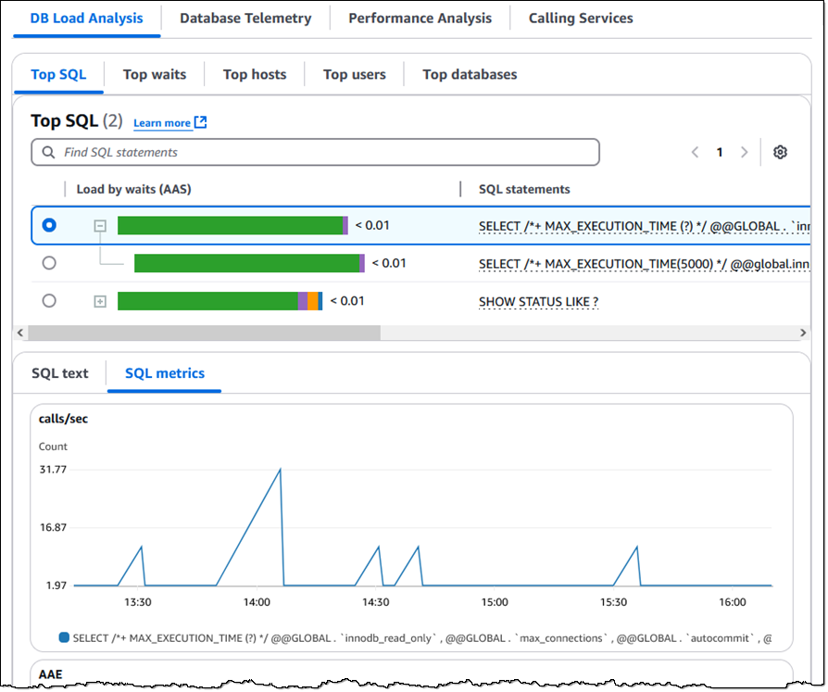Click the load bar of first SQL row
Viewport: 828px width, 692px height.
232,225
